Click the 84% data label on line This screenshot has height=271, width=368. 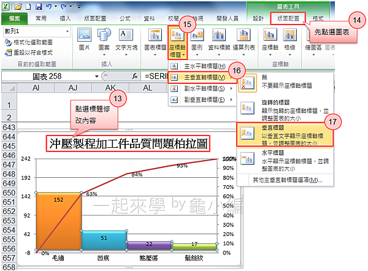point(137,175)
